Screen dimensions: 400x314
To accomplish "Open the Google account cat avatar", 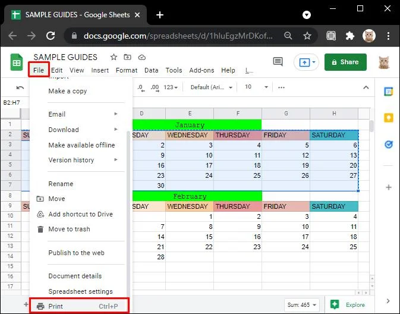I will tap(384, 62).
